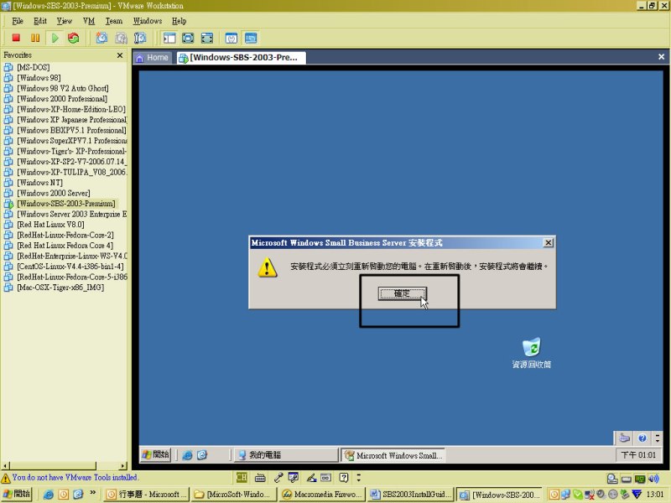Viewport: 671px width, 503px height.
Task: Click the language bar help icon
Action: click(343, 477)
